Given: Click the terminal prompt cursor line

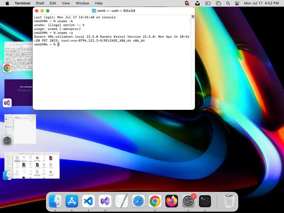Looking at the screenshot, I should (x=47, y=44).
